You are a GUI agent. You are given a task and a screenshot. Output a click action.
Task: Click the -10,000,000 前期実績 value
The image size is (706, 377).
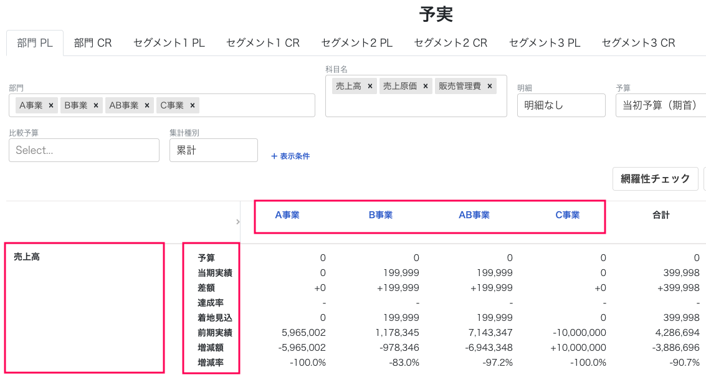tap(580, 333)
